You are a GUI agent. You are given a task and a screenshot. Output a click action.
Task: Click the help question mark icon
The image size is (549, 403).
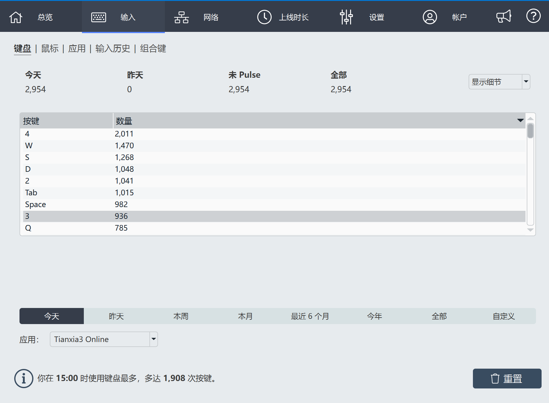(x=533, y=16)
